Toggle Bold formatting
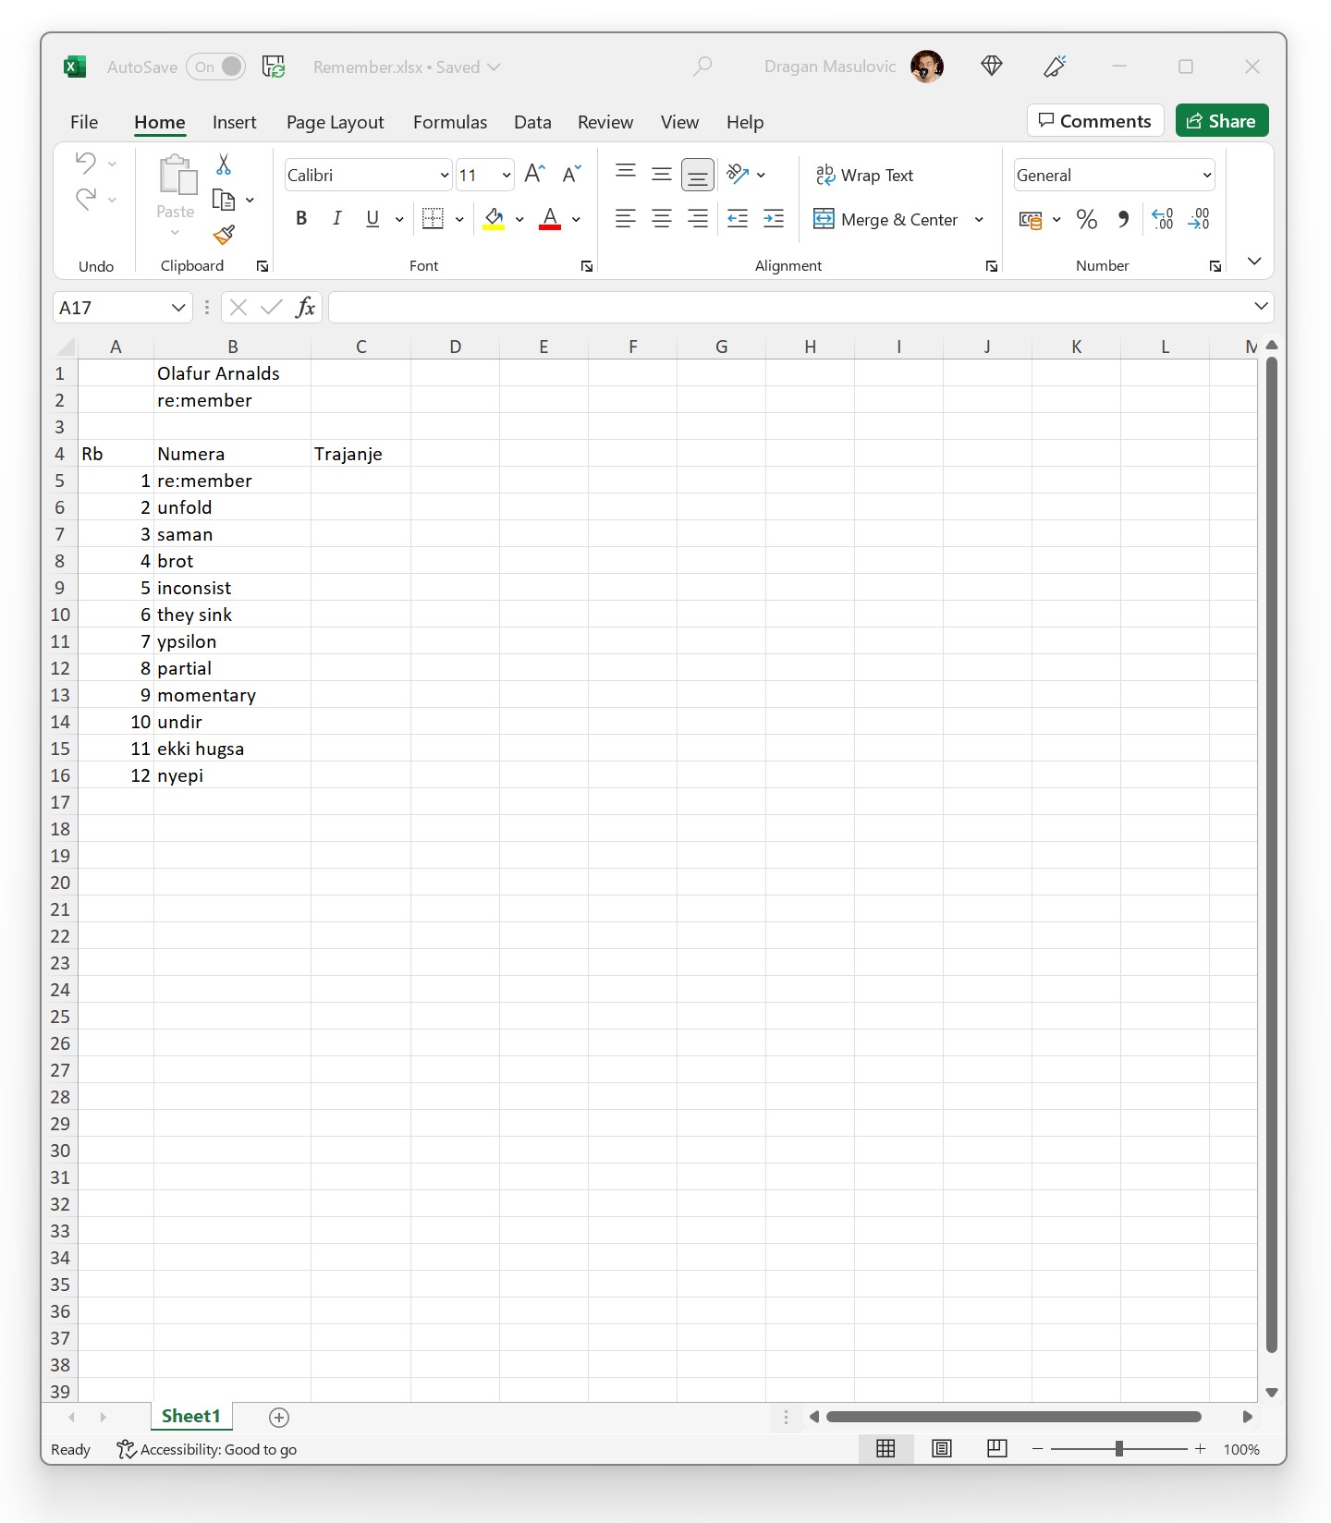Screen dimensions: 1331x1523 (x=301, y=219)
